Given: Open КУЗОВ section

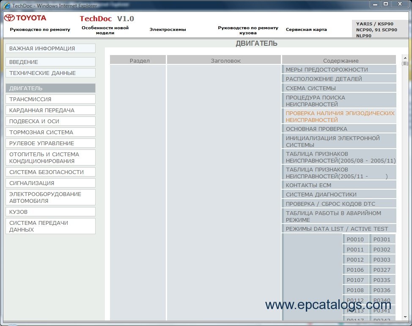Looking at the screenshot, I should (x=50, y=212).
